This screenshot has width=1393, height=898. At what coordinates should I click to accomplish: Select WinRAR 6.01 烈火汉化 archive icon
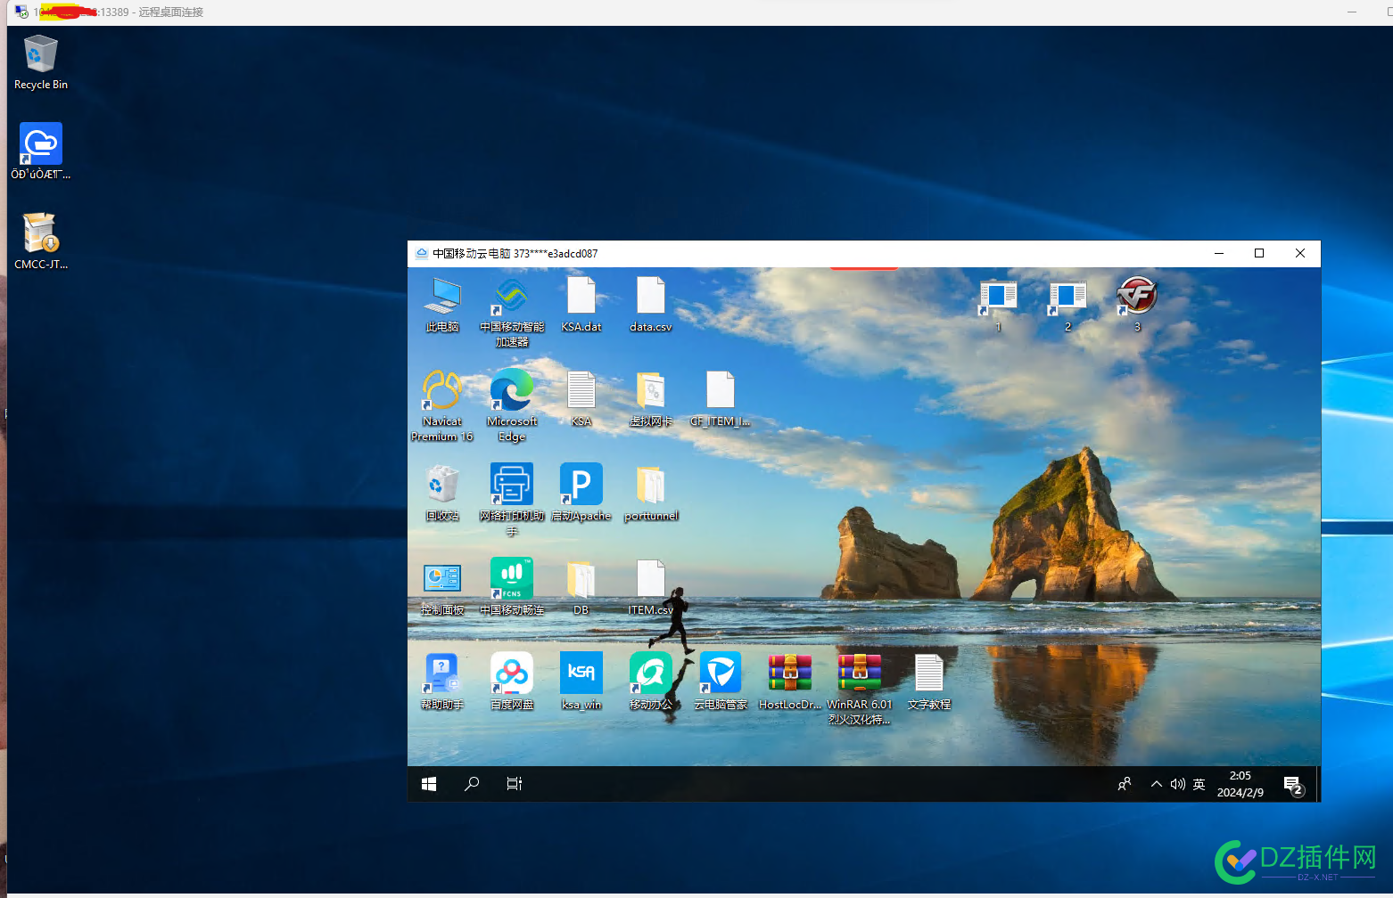click(860, 674)
